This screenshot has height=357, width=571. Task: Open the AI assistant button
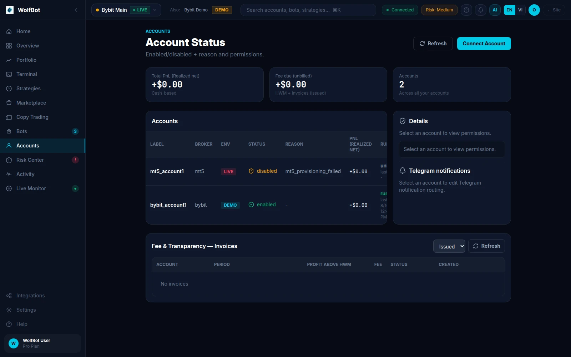coord(495,10)
